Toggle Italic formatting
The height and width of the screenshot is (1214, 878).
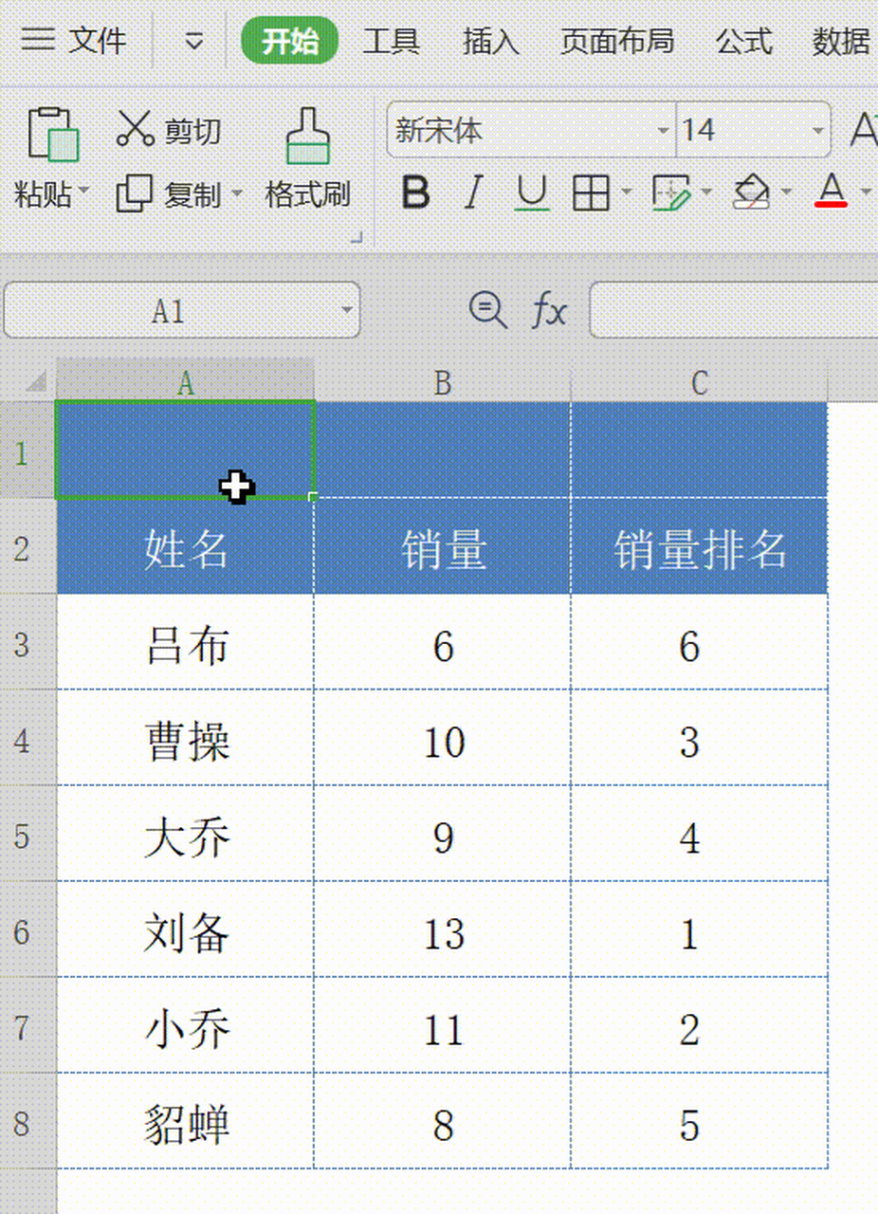[x=472, y=193]
